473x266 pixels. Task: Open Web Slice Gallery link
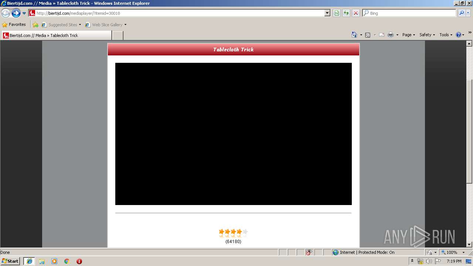coord(104,25)
